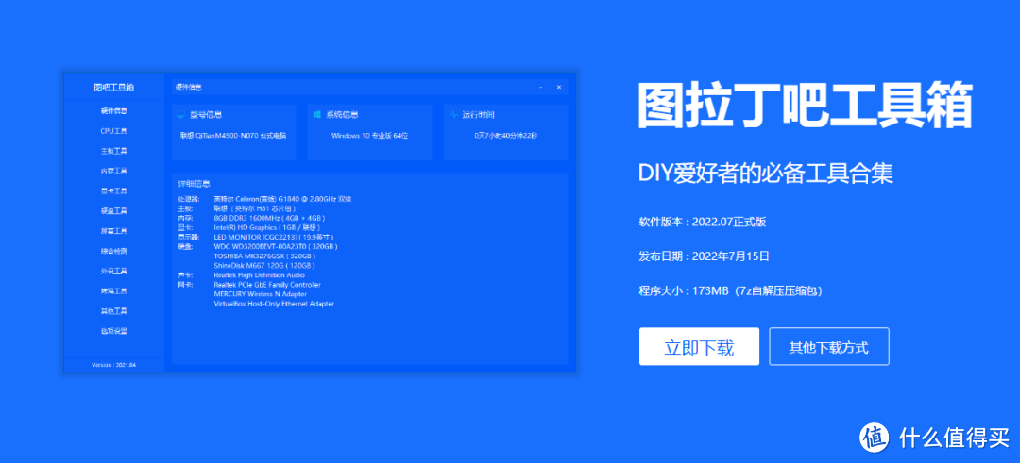Open 烤鸡工具 in the sidebar
1020x463 pixels.
coord(114,291)
